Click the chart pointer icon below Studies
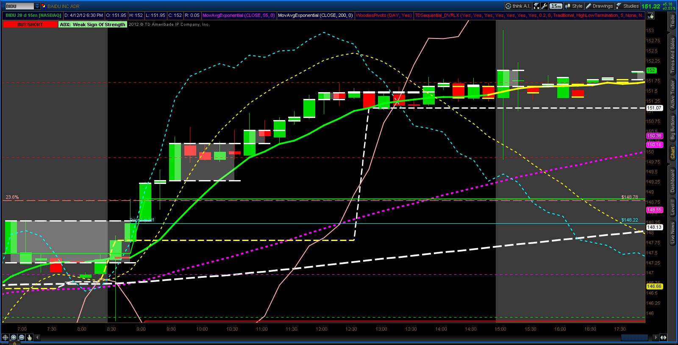The height and width of the screenshot is (345, 678). pyautogui.click(x=651, y=16)
